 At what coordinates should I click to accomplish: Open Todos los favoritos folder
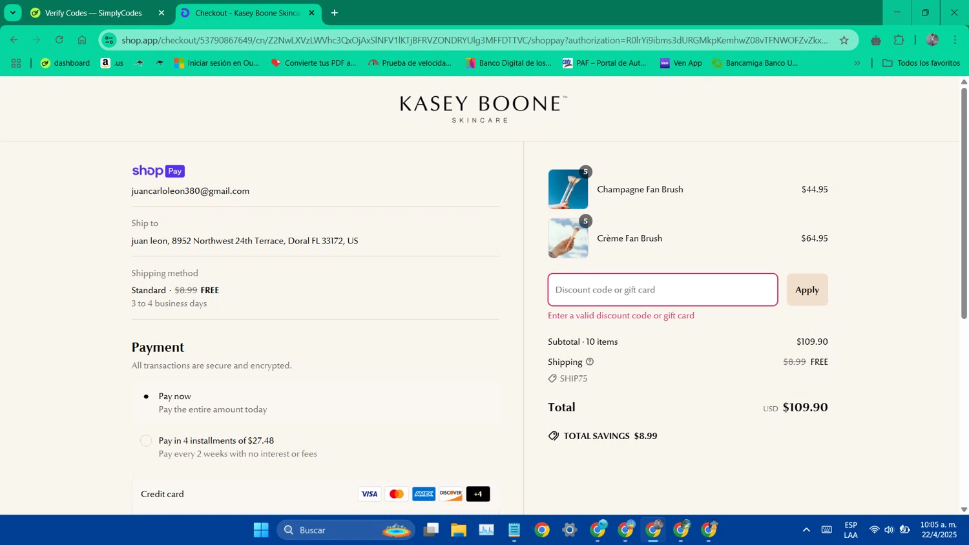pos(921,63)
